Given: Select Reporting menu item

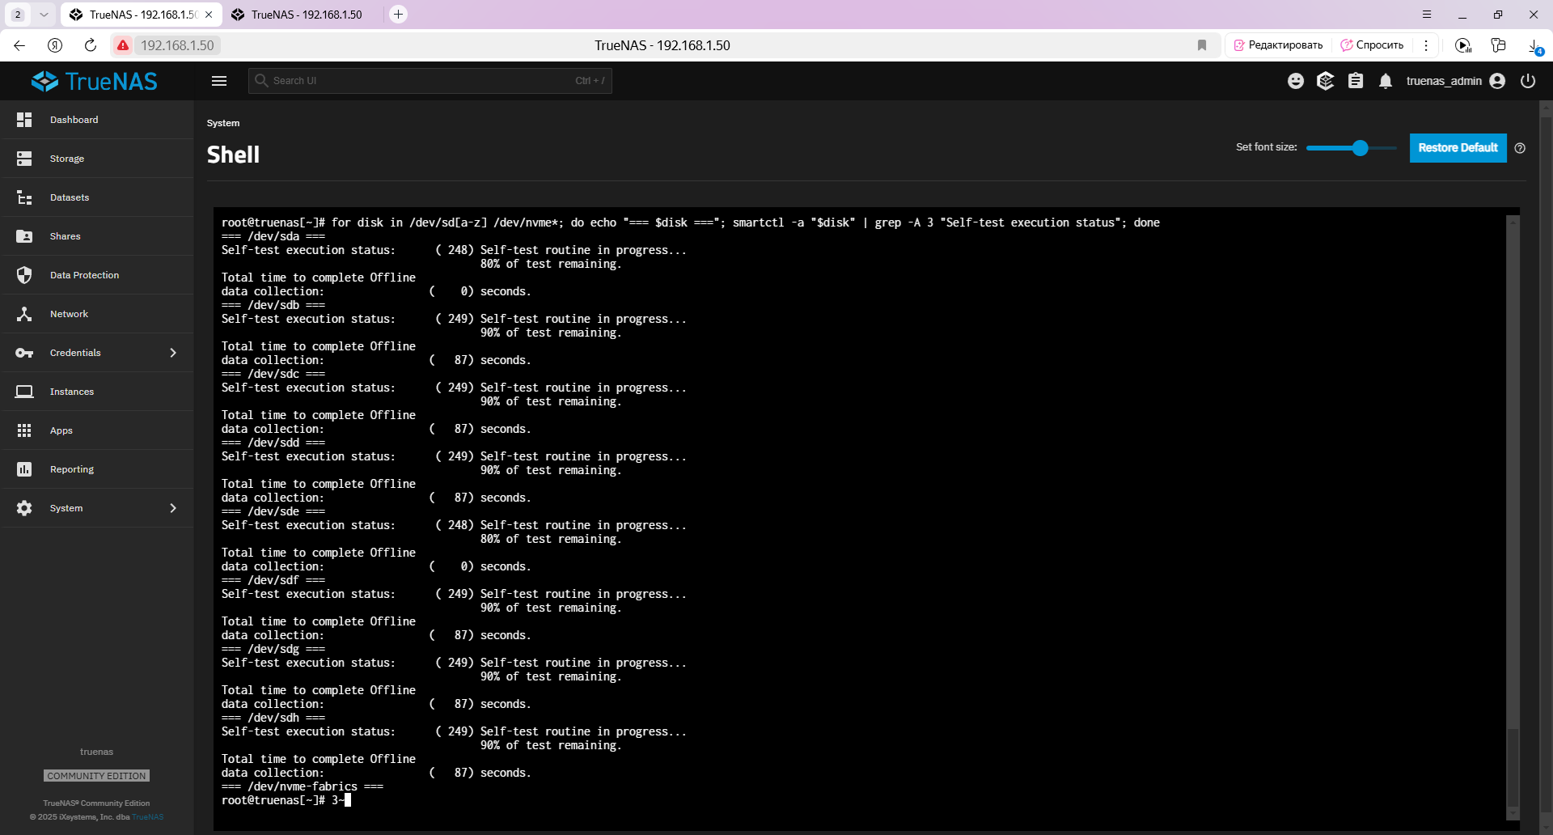Looking at the screenshot, I should click(97, 469).
